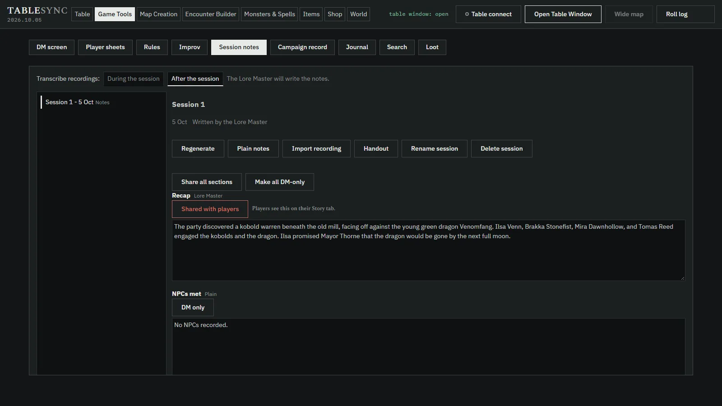Click Import recording button

316,148
